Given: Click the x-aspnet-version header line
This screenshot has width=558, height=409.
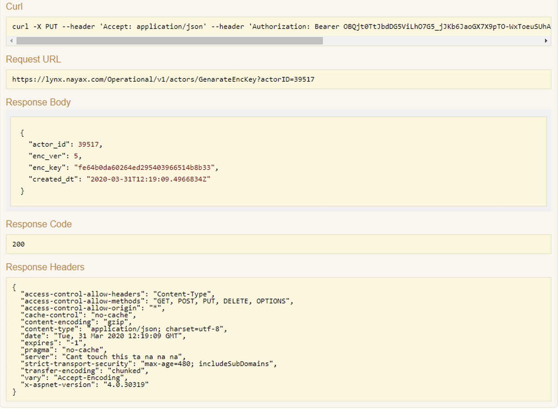Looking at the screenshot, I should pyautogui.click(x=84, y=385).
